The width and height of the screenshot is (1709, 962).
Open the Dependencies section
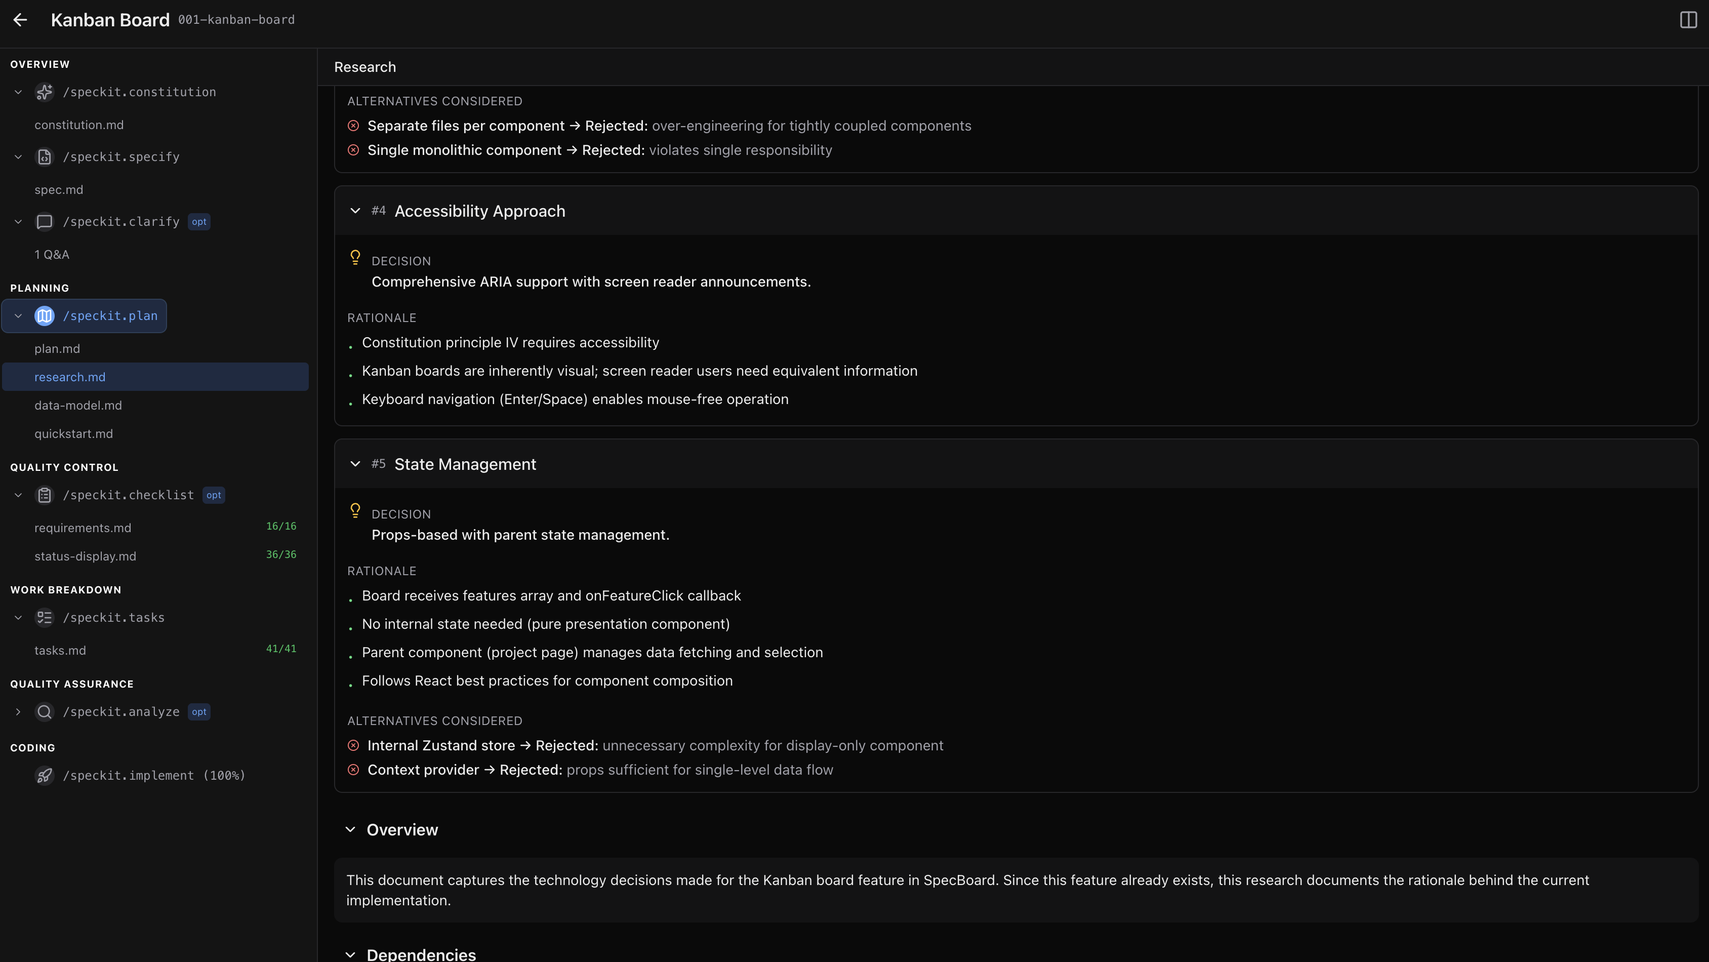coord(351,953)
